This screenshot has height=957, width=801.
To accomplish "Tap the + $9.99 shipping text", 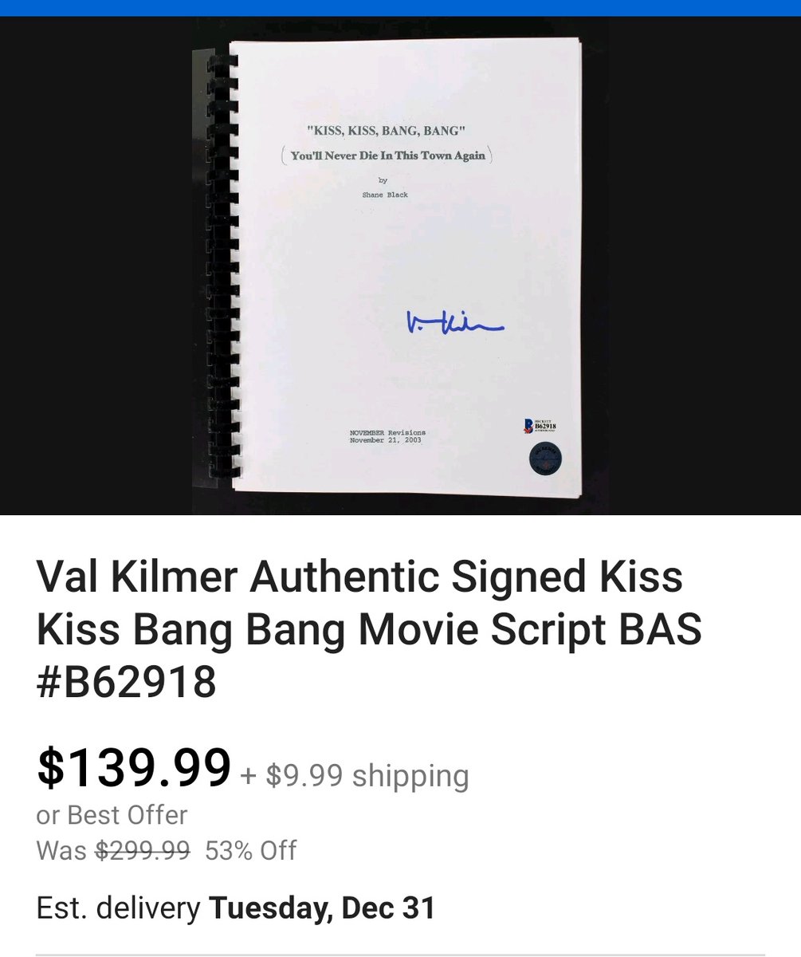I will pos(355,774).
